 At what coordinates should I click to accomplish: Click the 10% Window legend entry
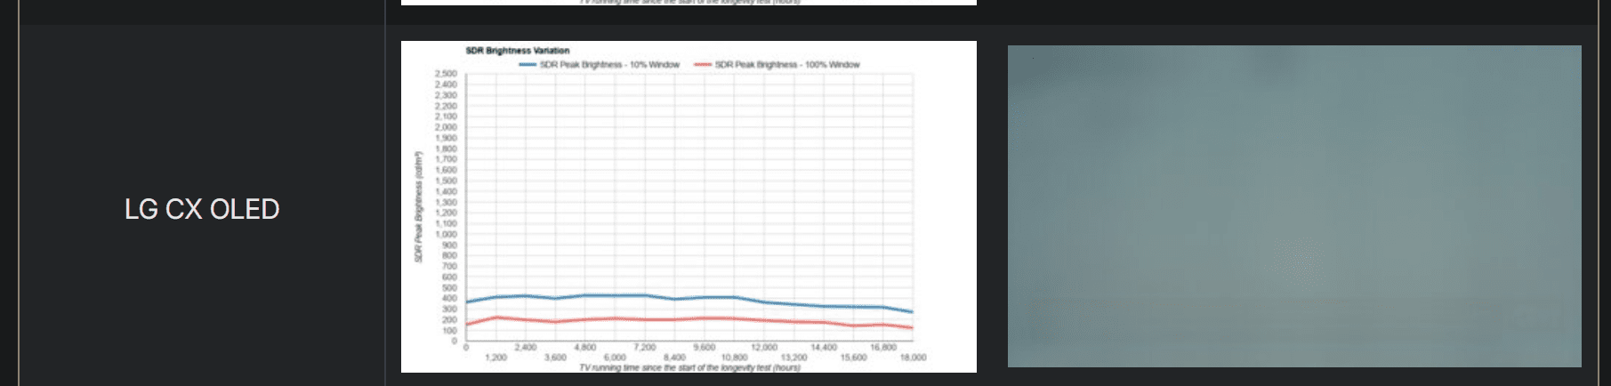click(x=600, y=65)
